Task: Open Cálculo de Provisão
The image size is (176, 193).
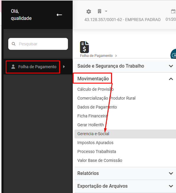Action: tap(95, 89)
